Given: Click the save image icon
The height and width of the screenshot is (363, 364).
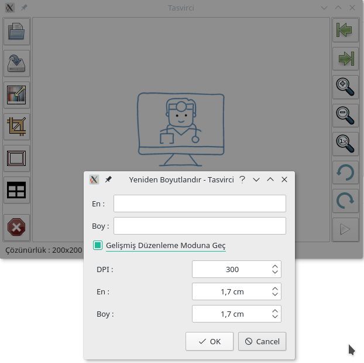Looking at the screenshot, I should [16, 63].
